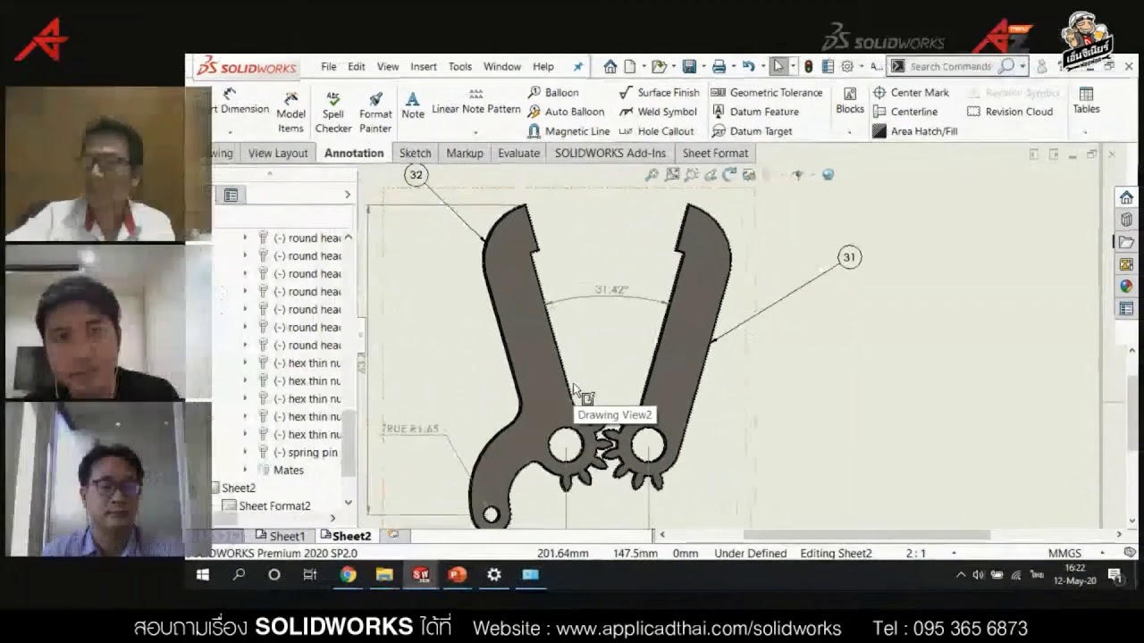Open the Tools menu
The image size is (1144, 643).
pyautogui.click(x=460, y=66)
